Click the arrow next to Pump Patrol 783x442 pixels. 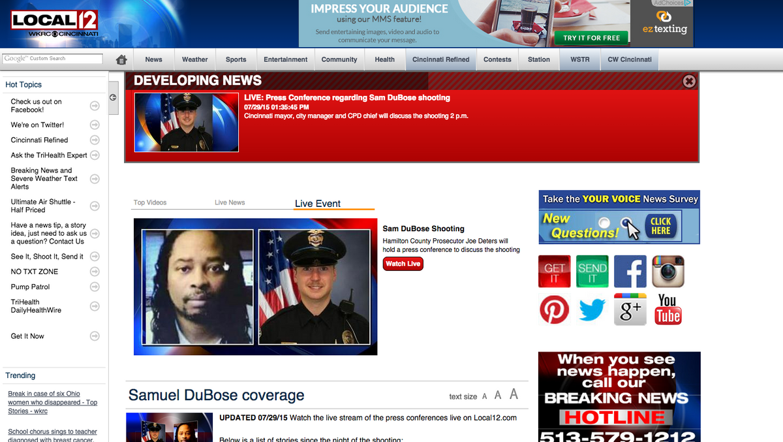95,287
